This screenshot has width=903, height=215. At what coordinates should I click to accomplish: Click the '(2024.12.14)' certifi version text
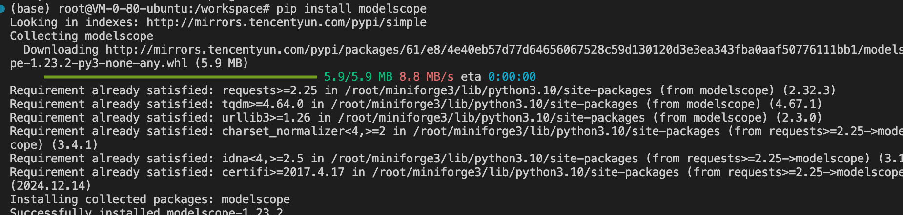(x=51, y=186)
